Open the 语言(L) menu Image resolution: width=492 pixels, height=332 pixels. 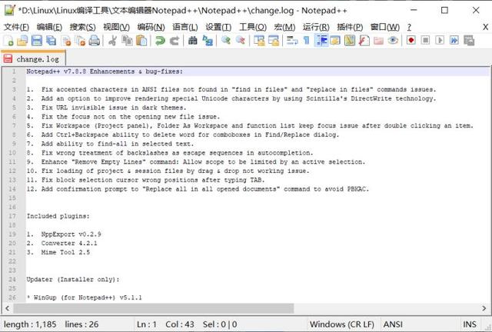[184, 28]
